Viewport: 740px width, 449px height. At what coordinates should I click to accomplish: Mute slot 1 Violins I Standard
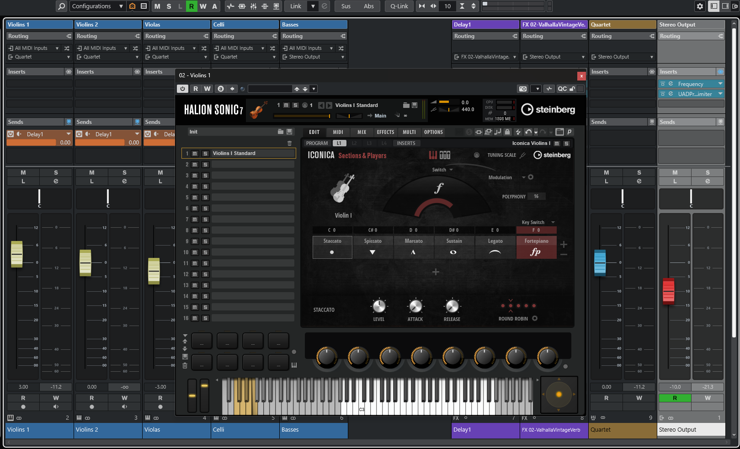[x=195, y=154]
